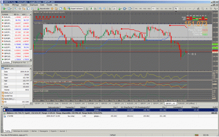Open new chart dropdown in toolbar

pyautogui.click(x=4, y=9)
